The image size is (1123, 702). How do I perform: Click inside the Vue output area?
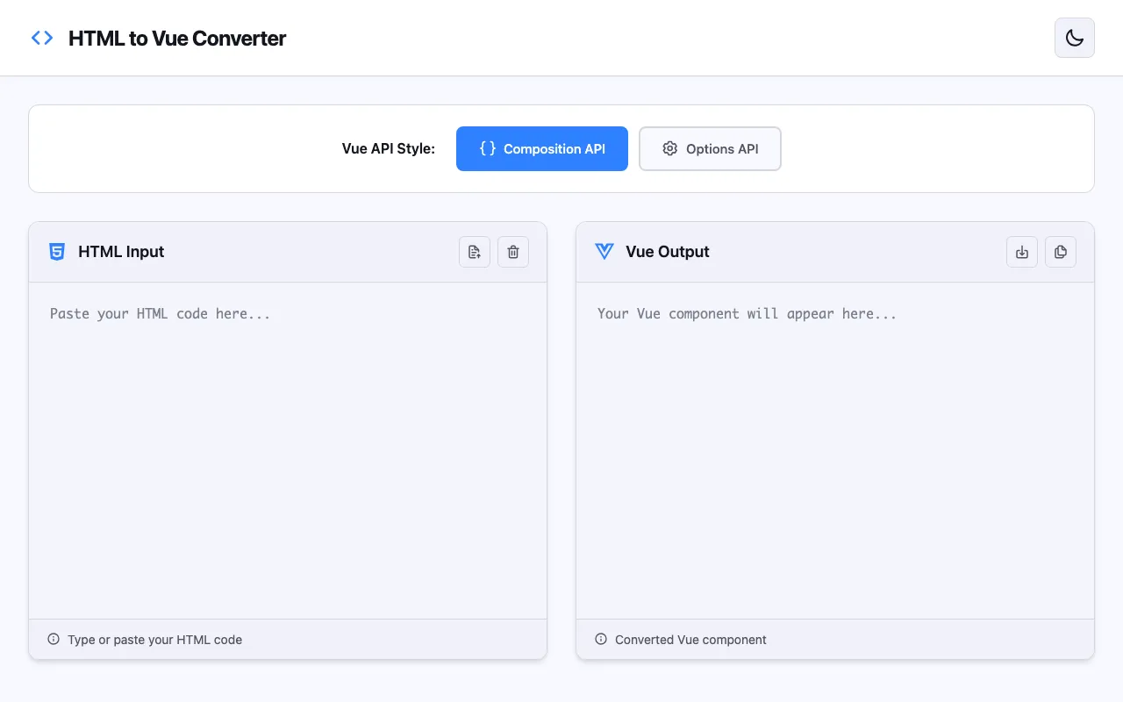coord(835,450)
